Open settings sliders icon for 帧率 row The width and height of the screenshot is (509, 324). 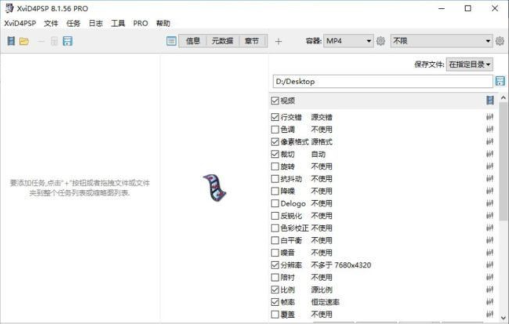point(490,302)
